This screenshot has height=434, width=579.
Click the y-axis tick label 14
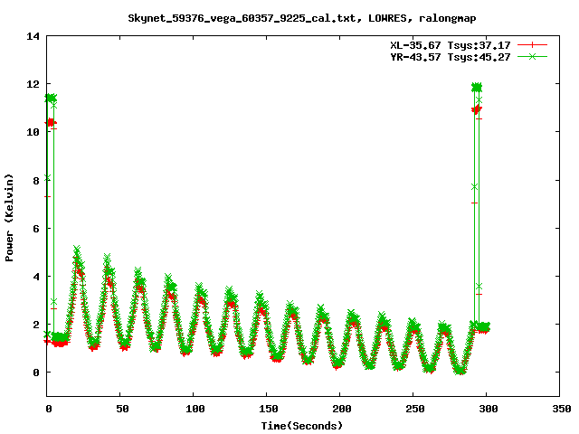pyautogui.click(x=33, y=36)
